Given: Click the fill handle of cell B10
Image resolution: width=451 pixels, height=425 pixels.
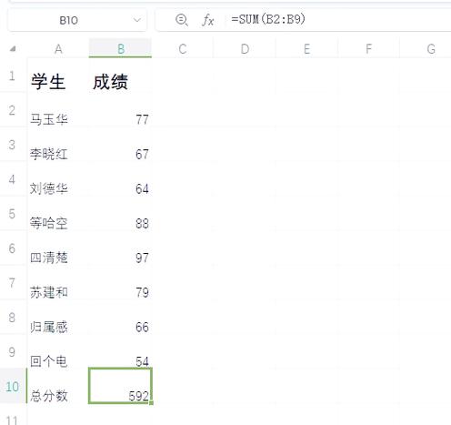Looking at the screenshot, I should (x=151, y=403).
